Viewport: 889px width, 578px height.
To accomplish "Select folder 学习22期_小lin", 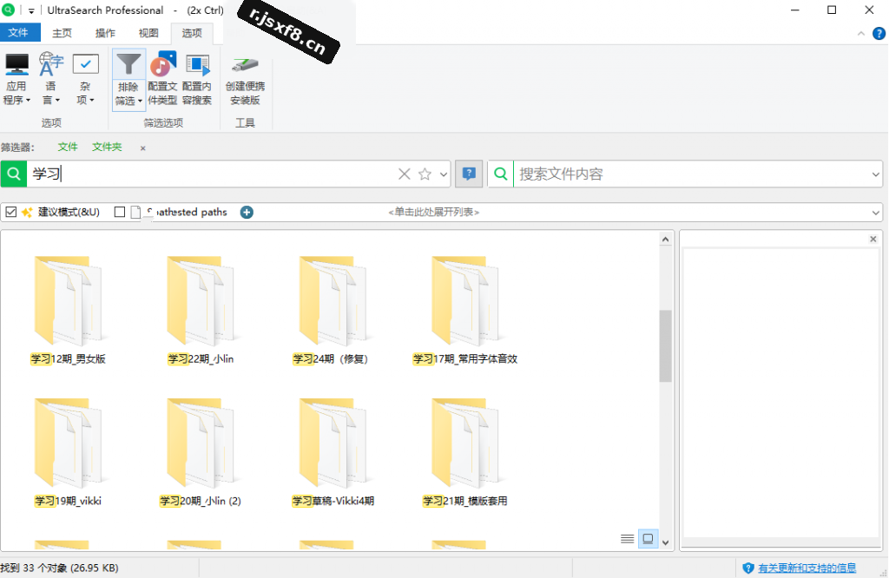I will 201,311.
